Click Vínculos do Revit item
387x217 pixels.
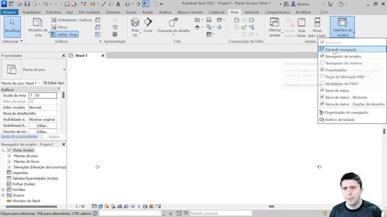tap(26, 201)
